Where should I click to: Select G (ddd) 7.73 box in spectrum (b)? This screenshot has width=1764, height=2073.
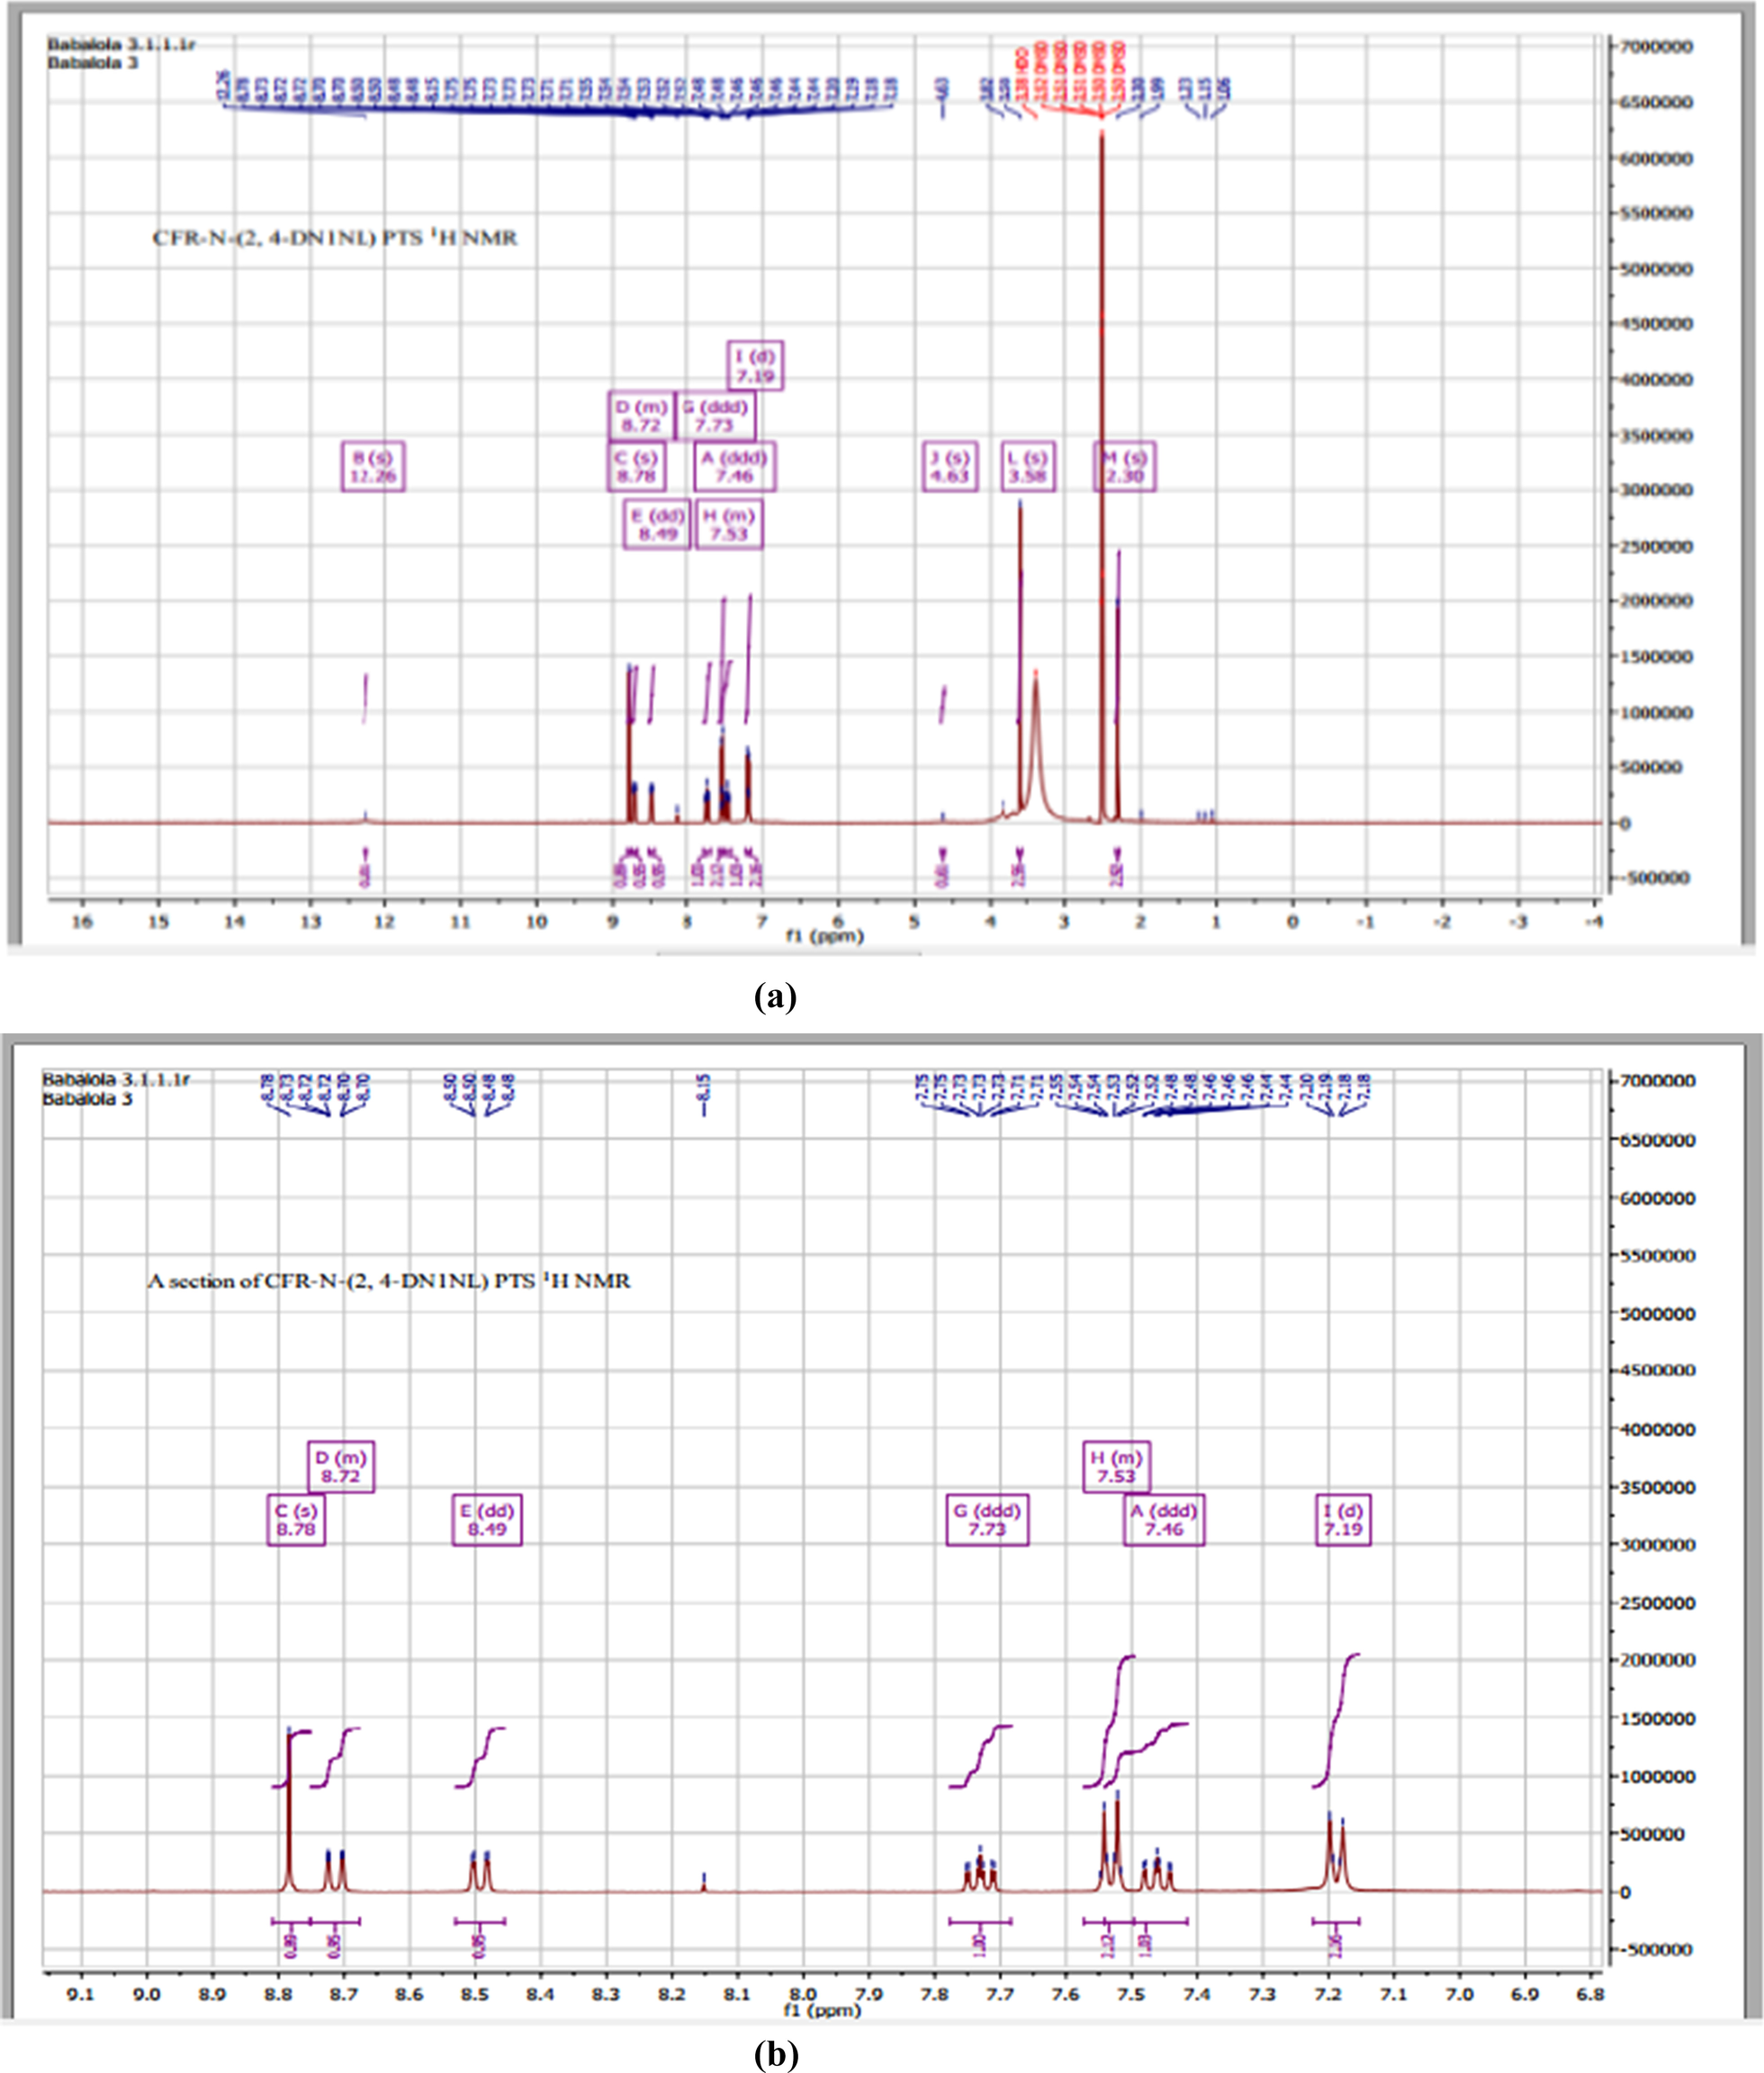click(x=987, y=1521)
